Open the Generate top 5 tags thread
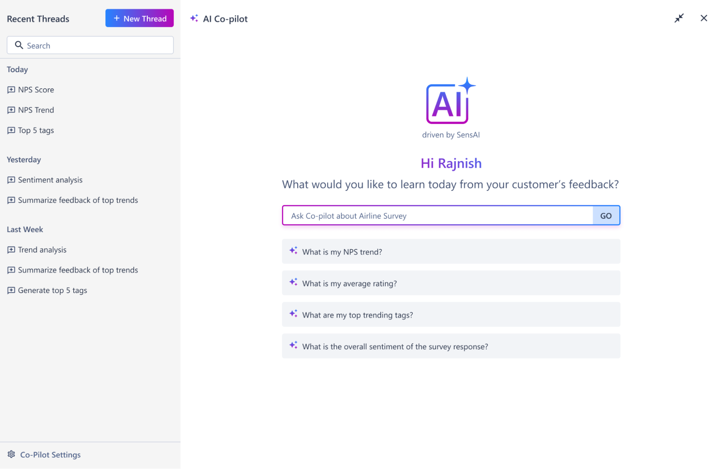This screenshot has width=722, height=469. pos(52,290)
